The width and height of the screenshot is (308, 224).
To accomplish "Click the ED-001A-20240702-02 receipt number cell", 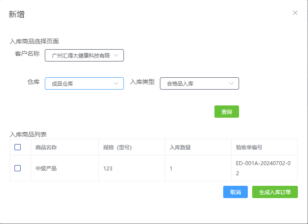I will 263,168.
